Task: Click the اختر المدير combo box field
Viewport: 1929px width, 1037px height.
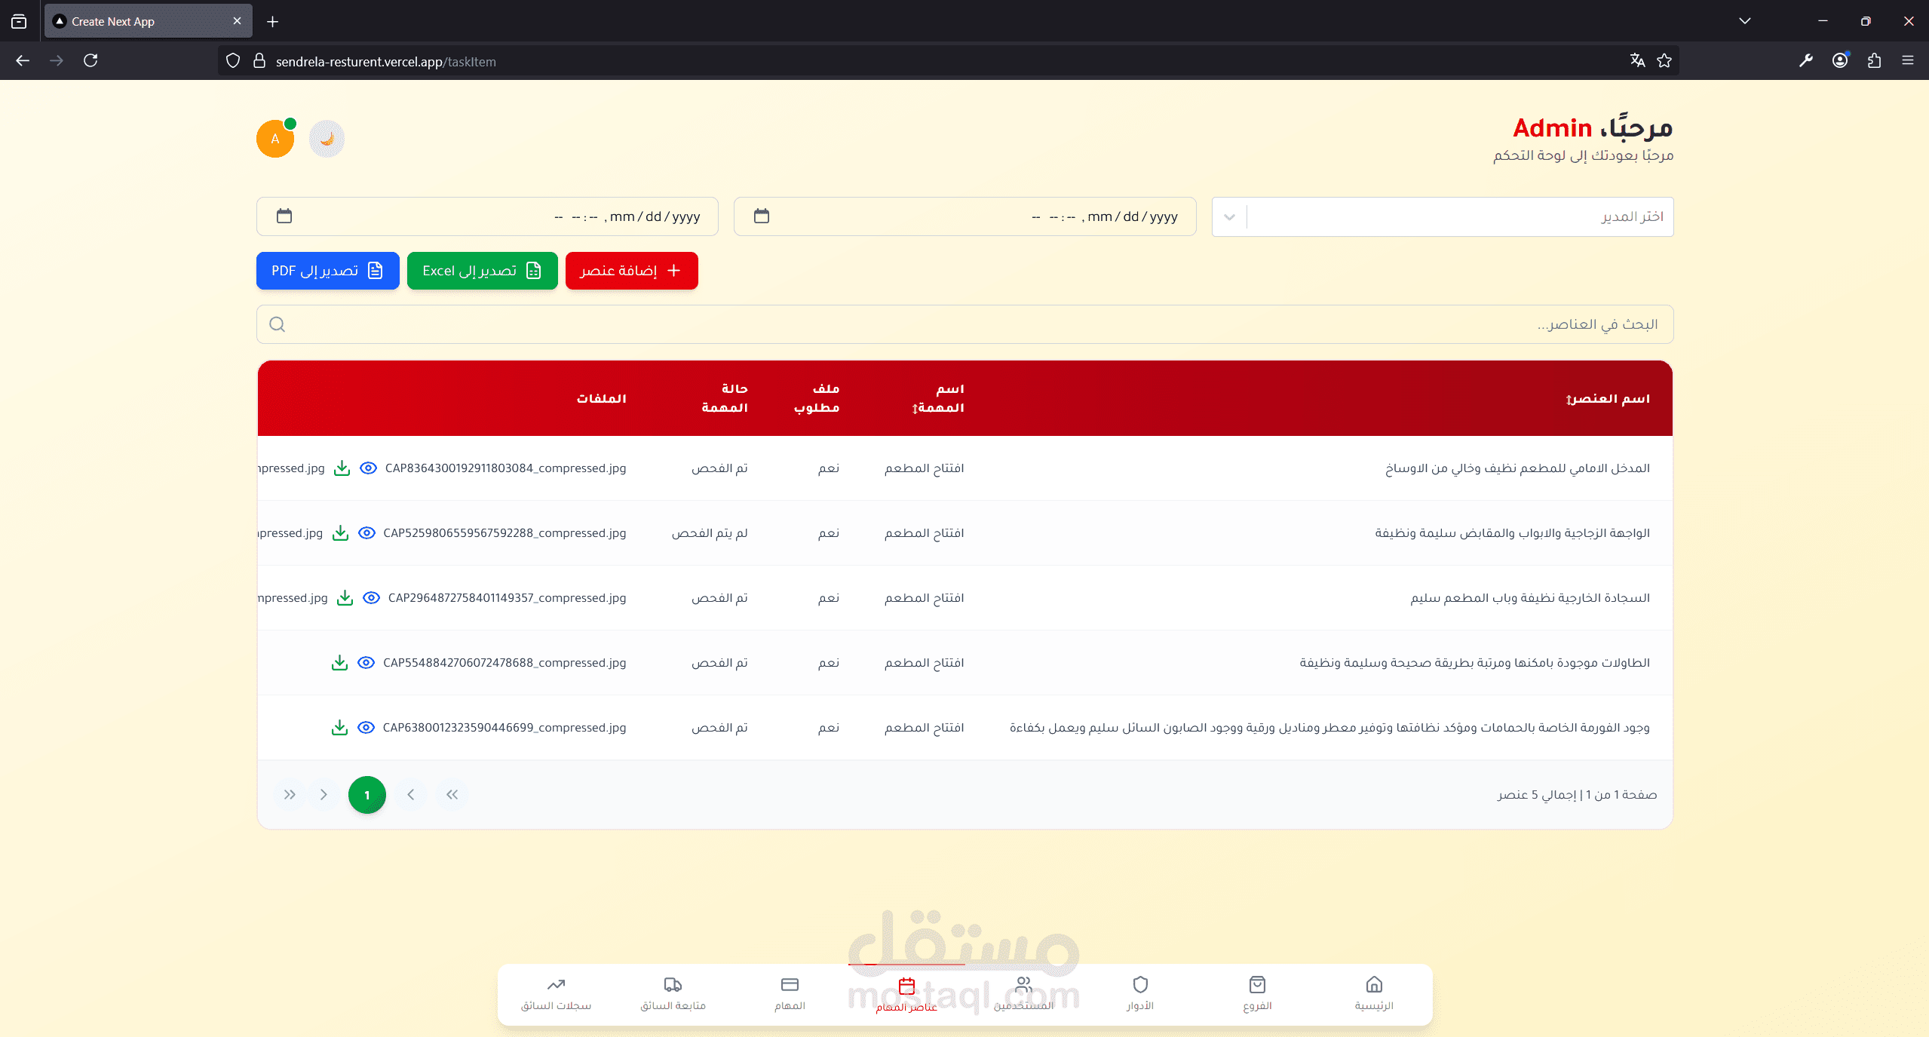Action: [1442, 217]
